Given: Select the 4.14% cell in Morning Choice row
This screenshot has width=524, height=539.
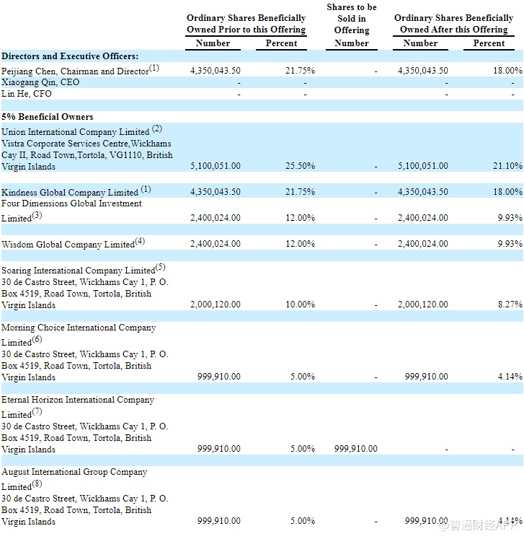Looking at the screenshot, I should pyautogui.click(x=510, y=377).
